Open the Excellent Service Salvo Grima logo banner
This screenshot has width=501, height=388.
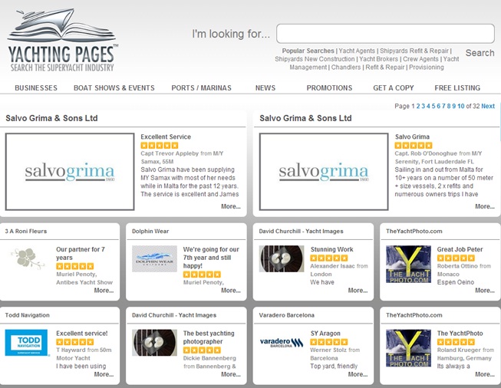point(69,171)
